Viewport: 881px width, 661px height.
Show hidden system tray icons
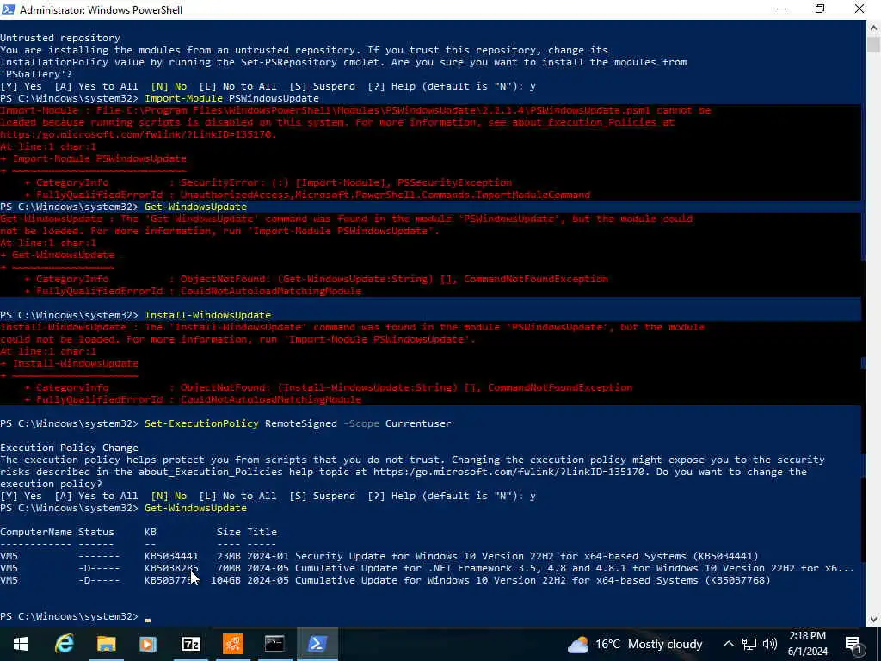728,644
